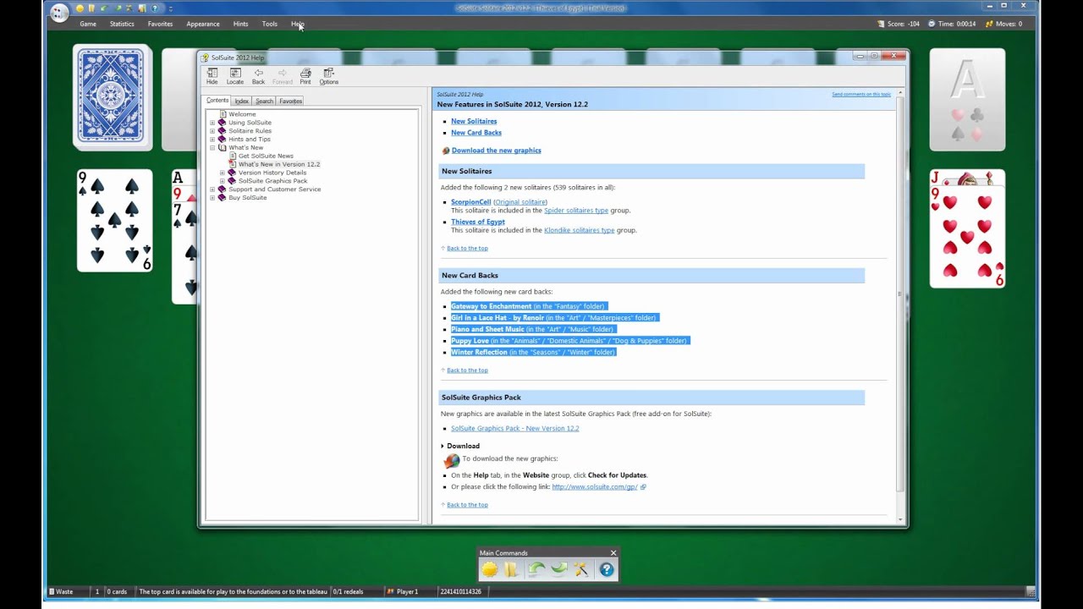Go Back in the Help viewer
Viewport: 1083px width, 609px height.
tap(258, 76)
